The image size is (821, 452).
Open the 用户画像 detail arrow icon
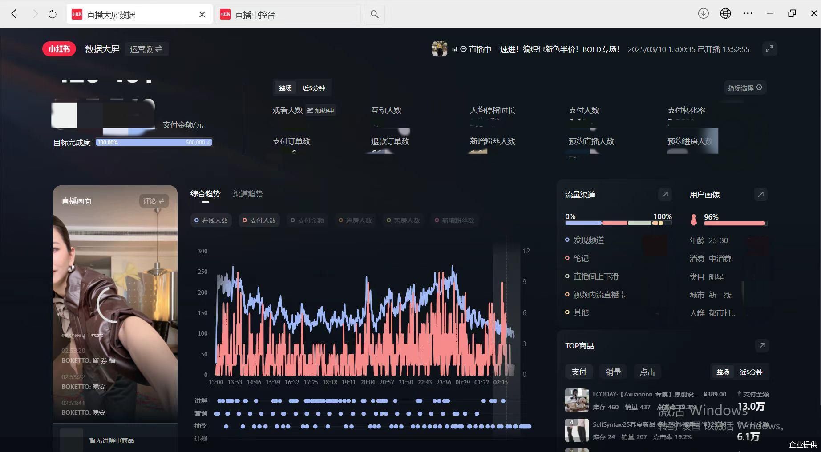[x=760, y=194]
